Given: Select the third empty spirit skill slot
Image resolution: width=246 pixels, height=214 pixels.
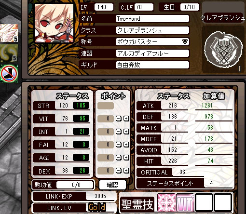Looking at the screenshot, I should [204, 202].
